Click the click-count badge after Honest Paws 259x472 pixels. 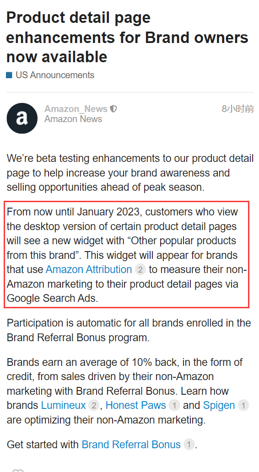pyautogui.click(x=174, y=406)
